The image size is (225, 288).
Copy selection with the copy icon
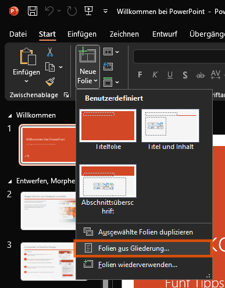[50, 67]
